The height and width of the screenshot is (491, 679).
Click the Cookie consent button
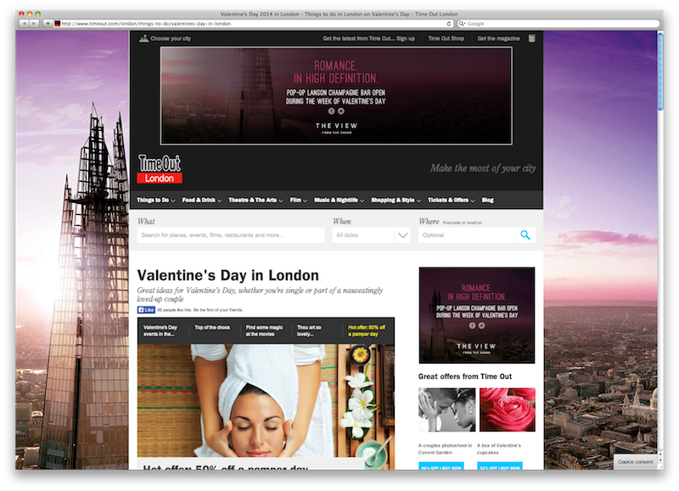(x=635, y=461)
